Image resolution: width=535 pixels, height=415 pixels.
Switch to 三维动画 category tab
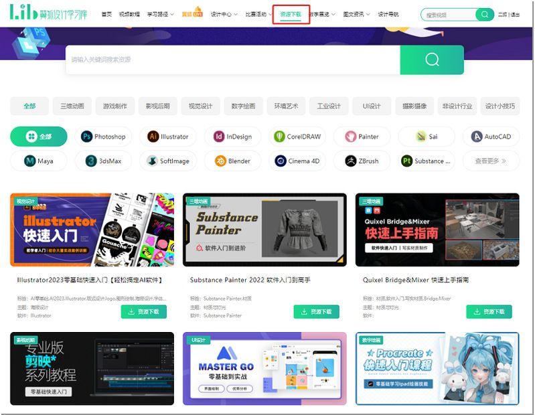72,106
